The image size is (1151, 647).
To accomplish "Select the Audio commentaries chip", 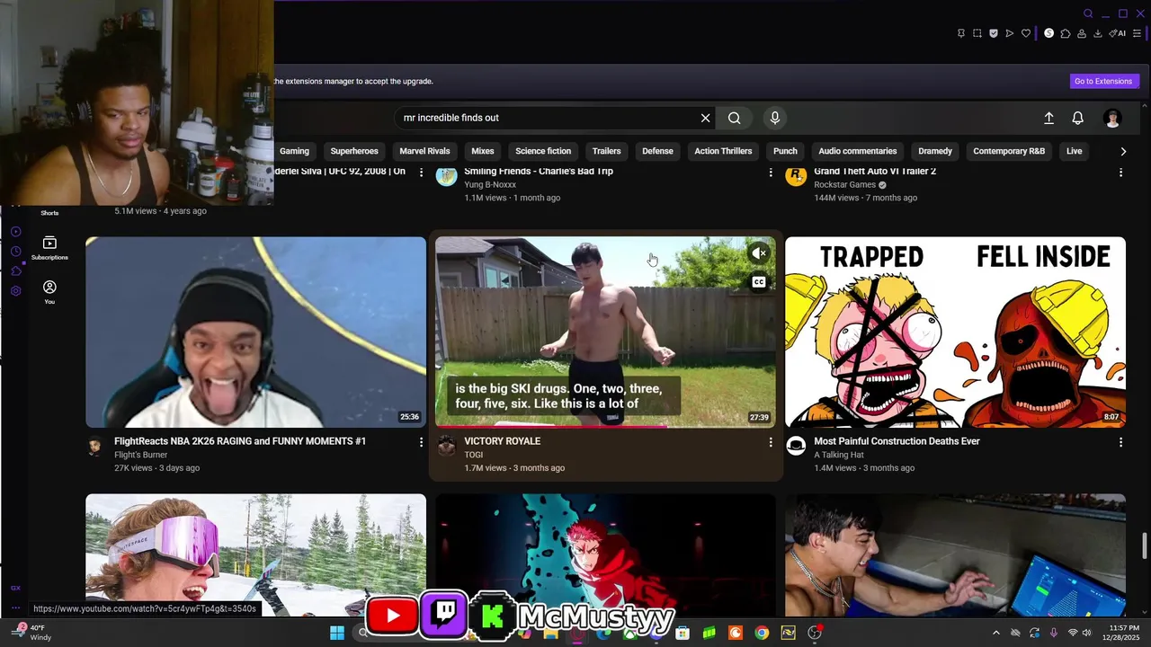I will point(858,151).
